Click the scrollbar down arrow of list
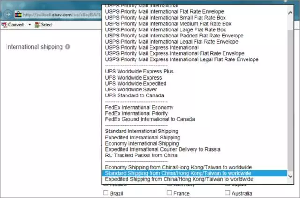 tap(291, 176)
